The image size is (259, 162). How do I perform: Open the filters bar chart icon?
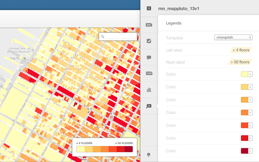[149, 90]
